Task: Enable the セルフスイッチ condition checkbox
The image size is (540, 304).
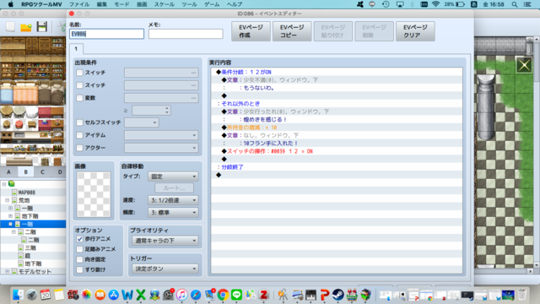Action: click(80, 122)
